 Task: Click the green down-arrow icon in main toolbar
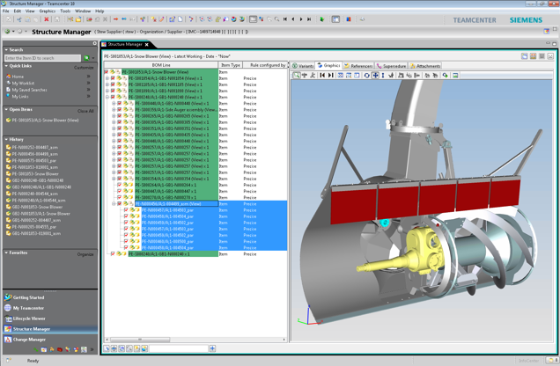[x=321, y=19]
